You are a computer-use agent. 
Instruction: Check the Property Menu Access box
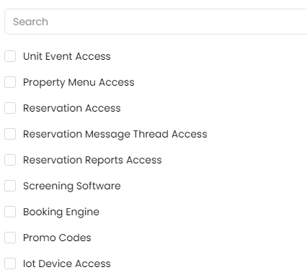[x=10, y=82]
